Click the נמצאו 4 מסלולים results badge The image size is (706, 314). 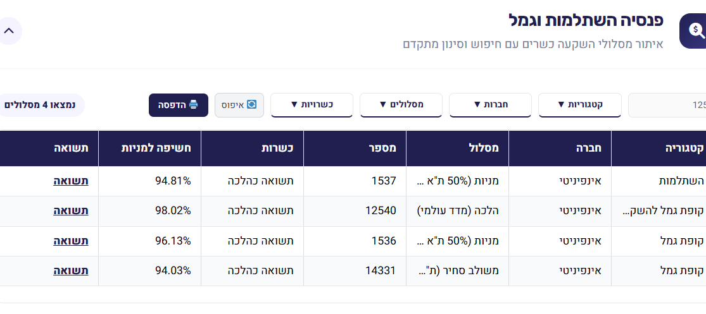click(40, 105)
